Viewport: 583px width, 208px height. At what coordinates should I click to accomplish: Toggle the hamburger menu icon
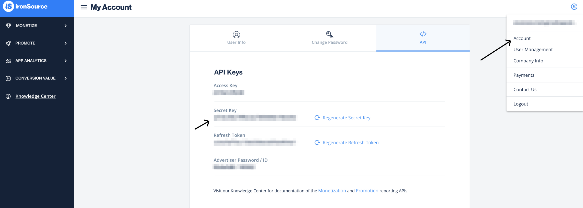coord(84,7)
